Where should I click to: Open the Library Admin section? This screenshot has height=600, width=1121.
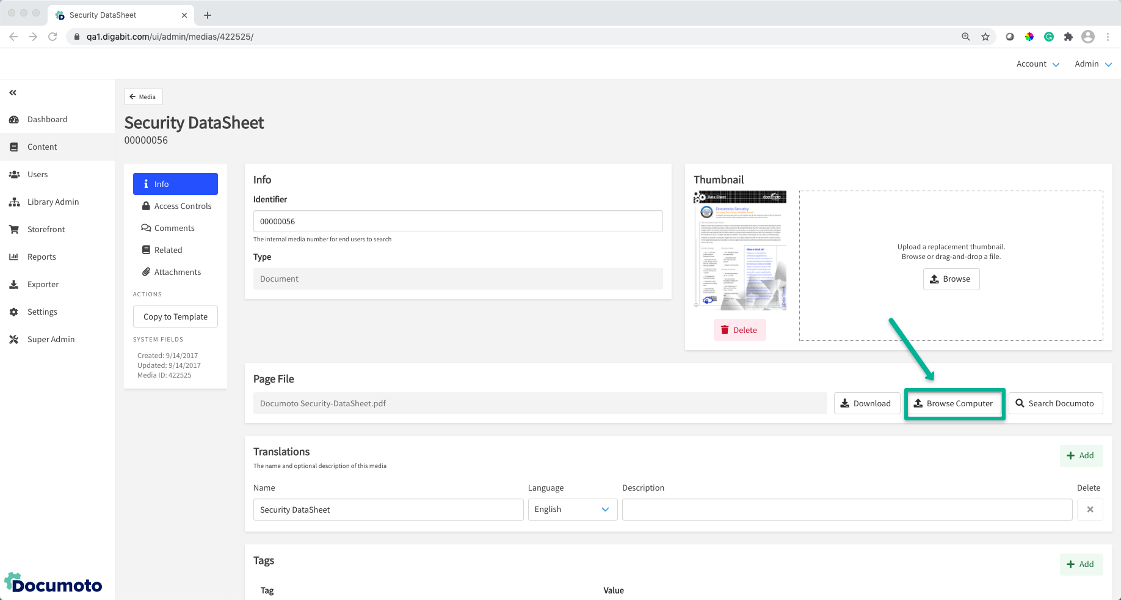tap(53, 202)
